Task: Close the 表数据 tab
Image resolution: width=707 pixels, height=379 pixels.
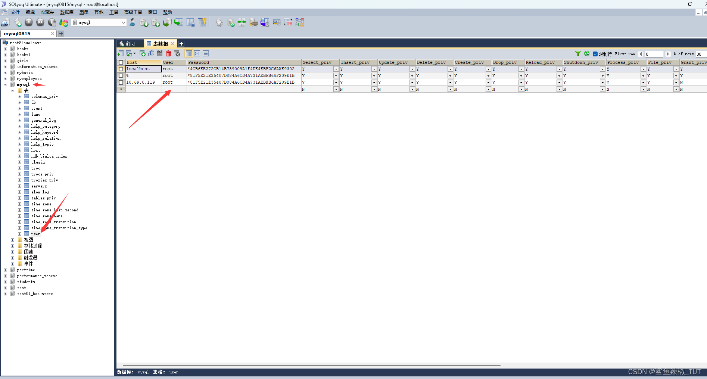Action: (172, 44)
